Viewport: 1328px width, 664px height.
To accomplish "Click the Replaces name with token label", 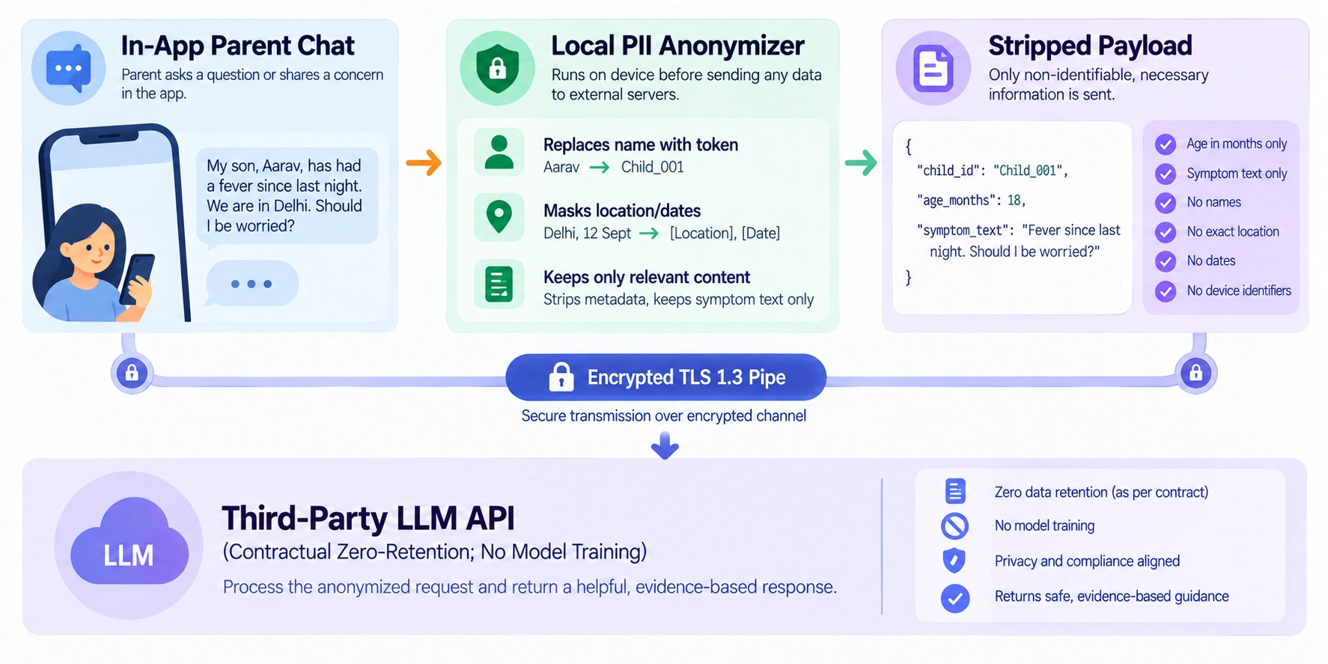I will pyautogui.click(x=641, y=144).
